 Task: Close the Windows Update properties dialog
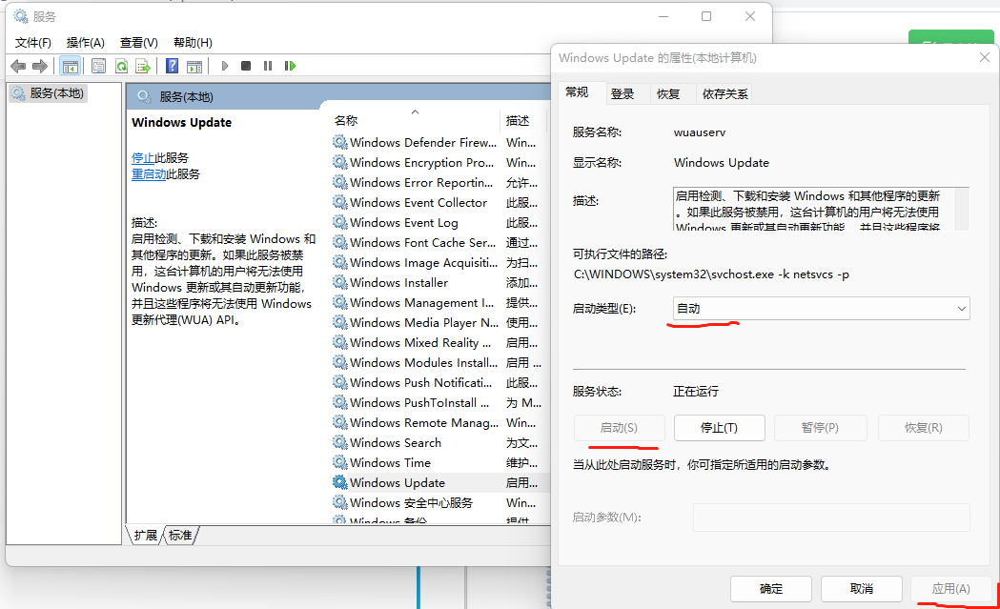pos(984,57)
